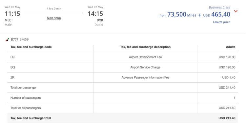The image size is (246, 123).
Task: Click departure time 11:15 from MLE
Action: click(12, 14)
